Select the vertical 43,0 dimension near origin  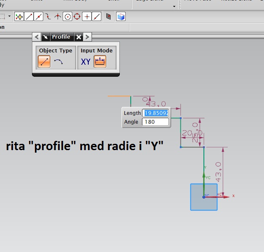click(x=218, y=172)
